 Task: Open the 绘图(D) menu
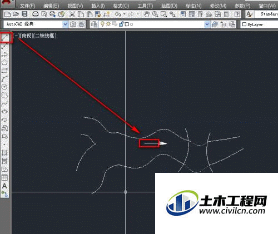pos(169,6)
